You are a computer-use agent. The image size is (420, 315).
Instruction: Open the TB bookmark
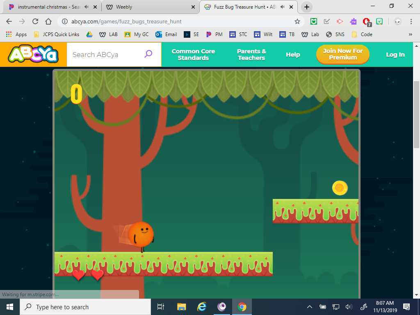coord(287,34)
